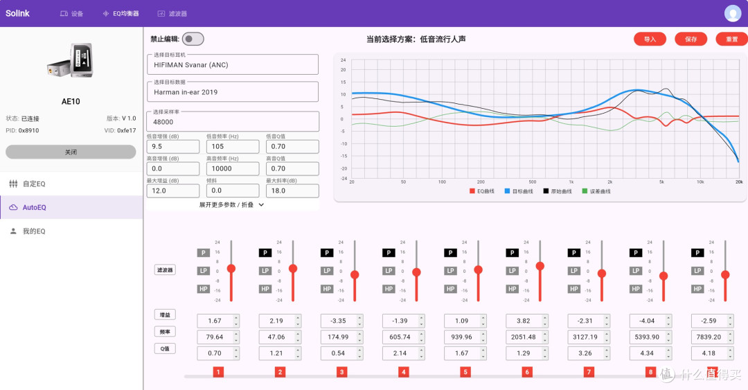Image resolution: width=748 pixels, height=390 pixels.
Task: Switch to the EQ均衡器 tab
Action: click(121, 13)
